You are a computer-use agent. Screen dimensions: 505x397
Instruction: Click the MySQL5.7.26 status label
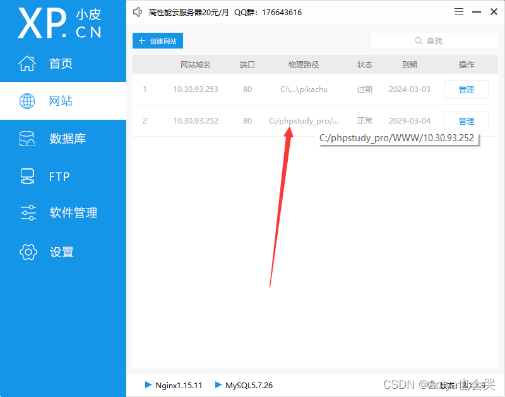pyautogui.click(x=249, y=385)
